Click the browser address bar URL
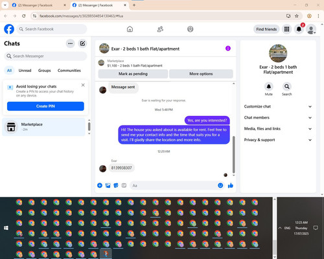324x259 pixels. click(81, 16)
